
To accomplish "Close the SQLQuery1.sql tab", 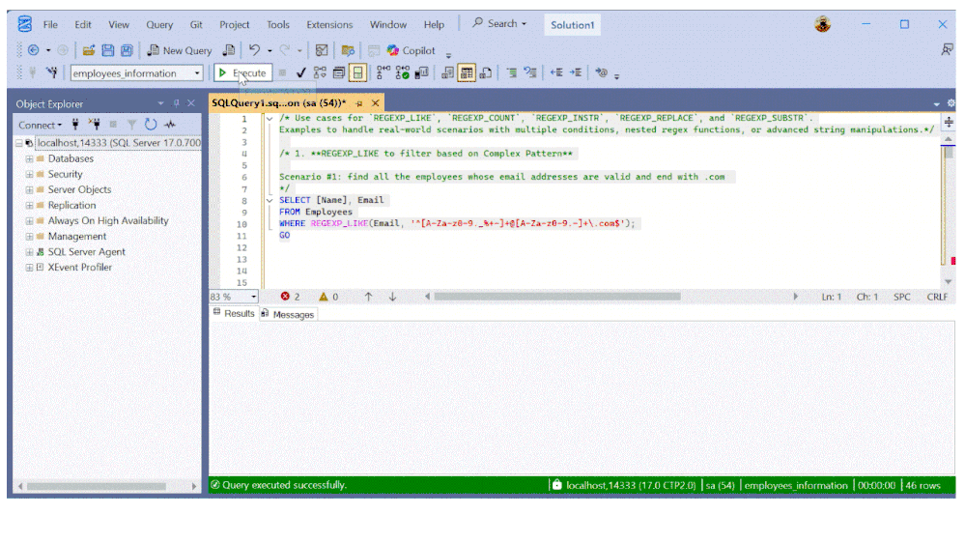I will pyautogui.click(x=376, y=103).
